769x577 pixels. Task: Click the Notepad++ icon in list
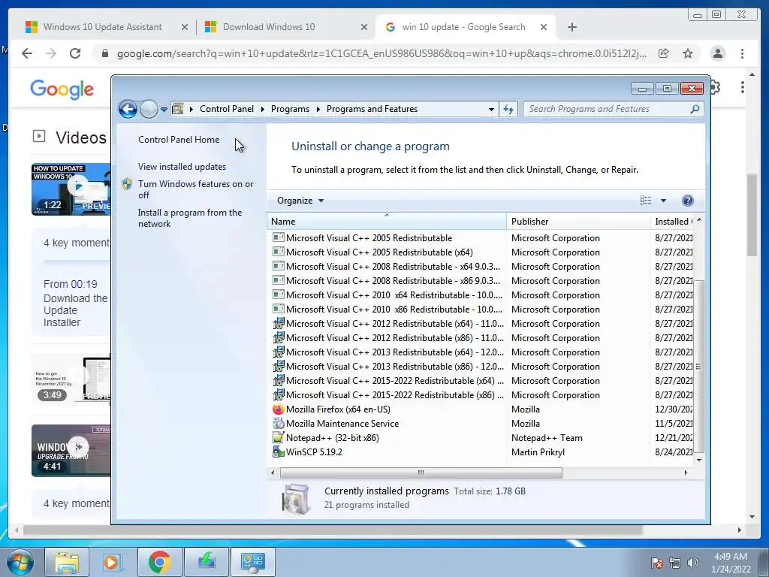point(278,438)
